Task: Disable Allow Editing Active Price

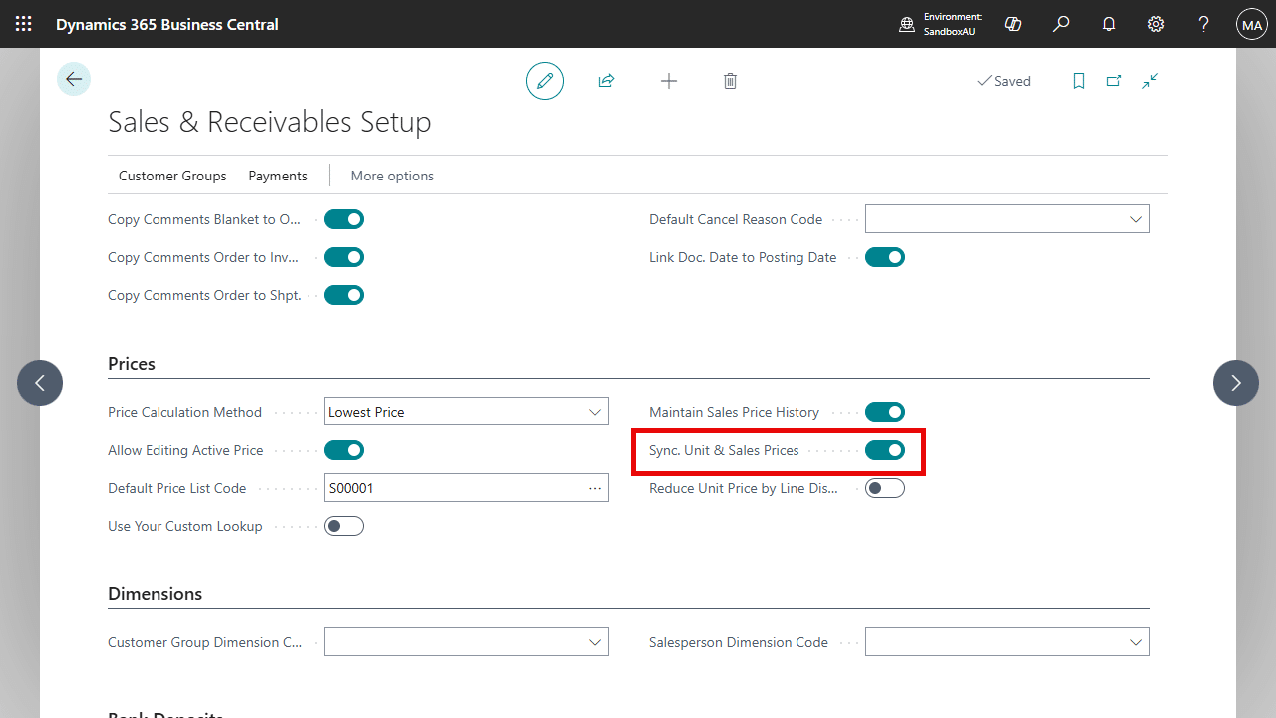Action: click(344, 450)
